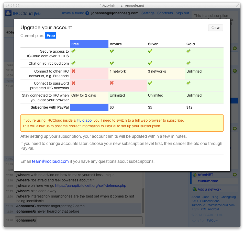The height and width of the screenshot is (232, 244).
Task: Click the Free column header in plan table
Action: [x=89, y=44]
